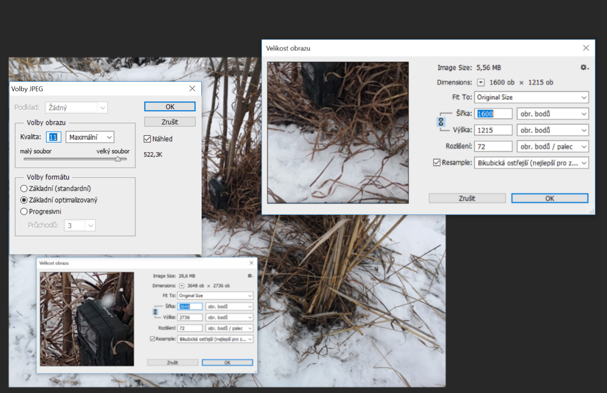Viewport: 607px width, 393px height.
Task: Uncheck Resample in the 5,56 MB dialog
Action: point(437,162)
